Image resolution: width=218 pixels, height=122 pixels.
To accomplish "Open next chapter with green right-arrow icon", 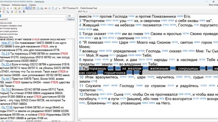I will [19, 8].
